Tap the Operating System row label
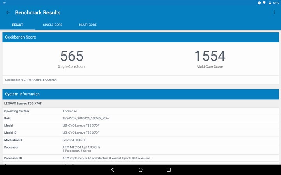This screenshot has height=175, width=281. click(17, 111)
